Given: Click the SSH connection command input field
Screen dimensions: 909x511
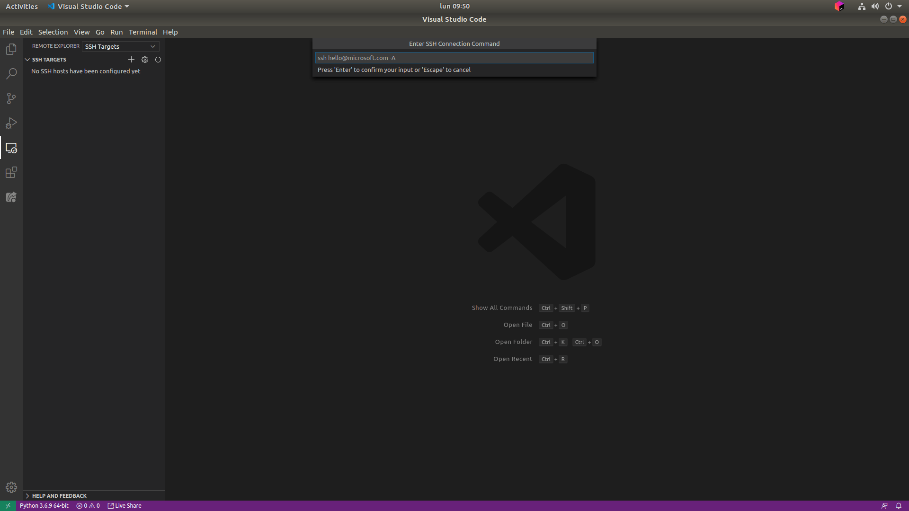Looking at the screenshot, I should 454,58.
